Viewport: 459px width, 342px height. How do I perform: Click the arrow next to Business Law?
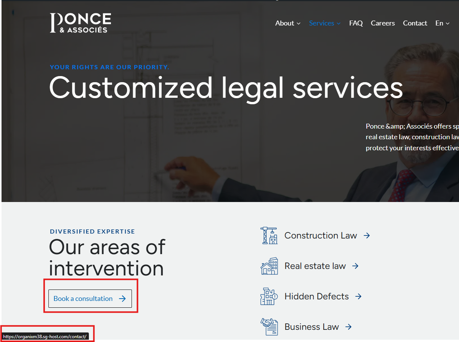click(348, 327)
